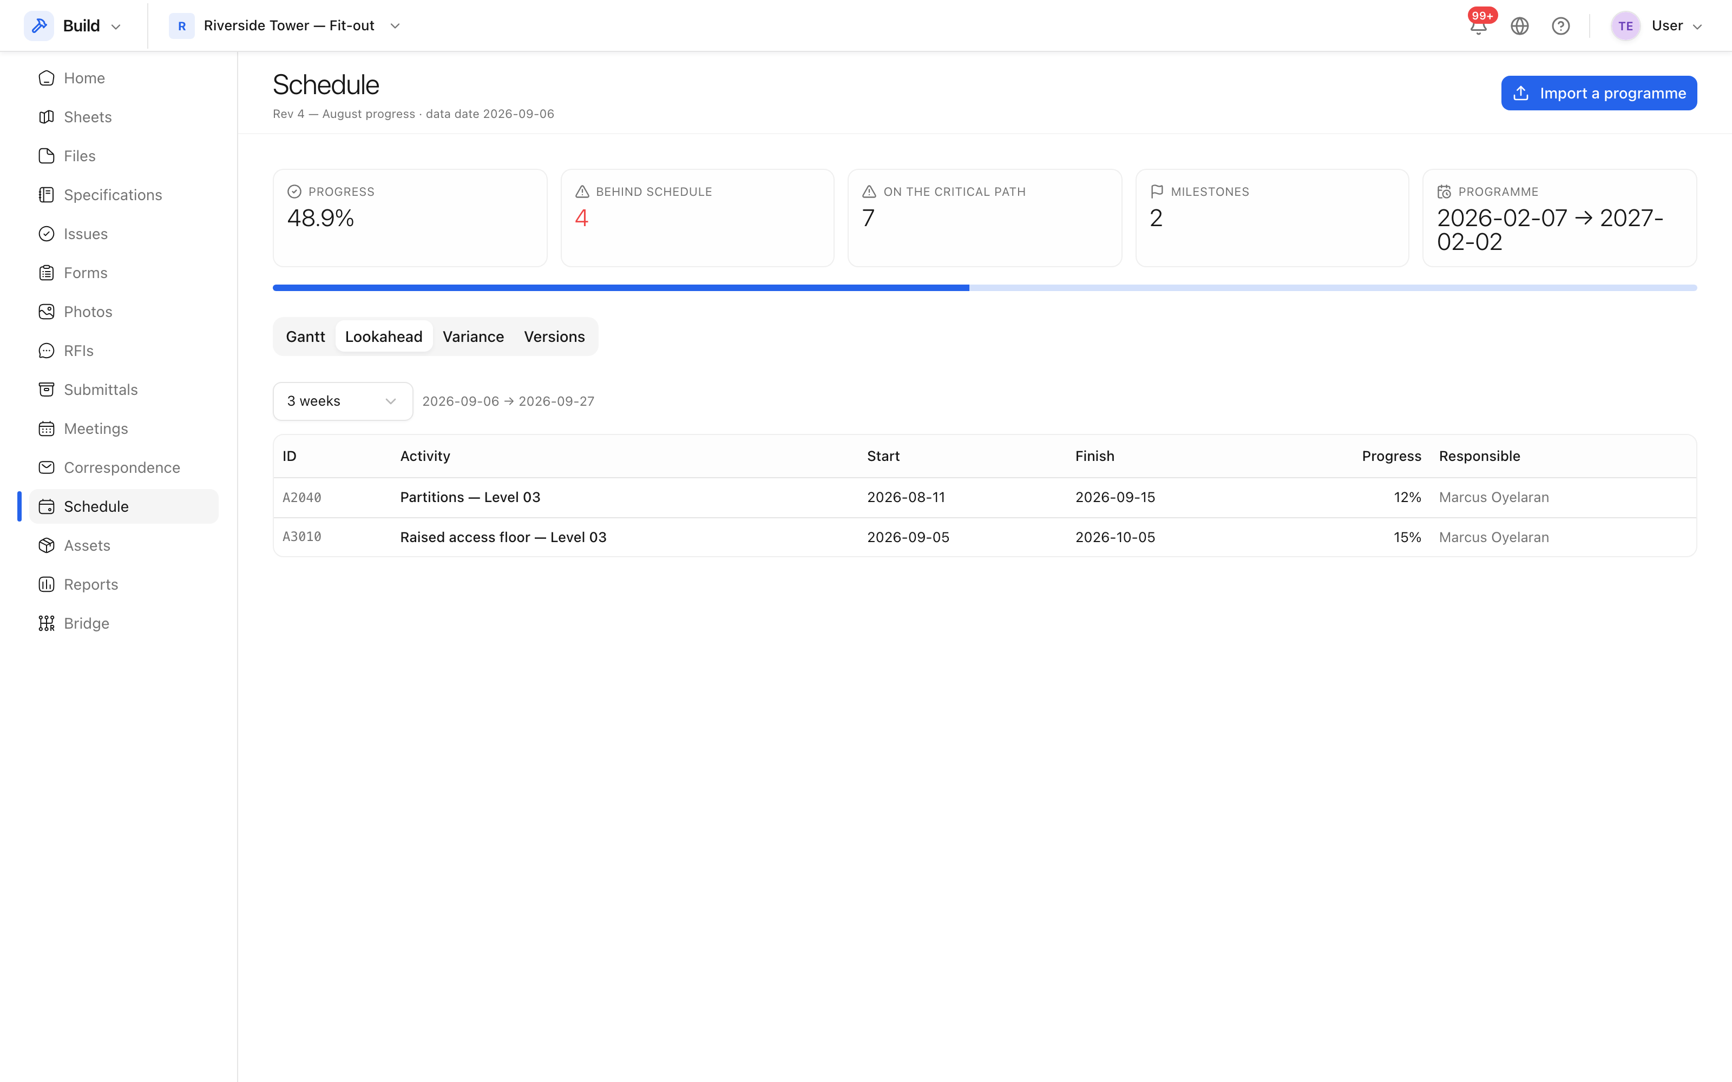Switch to the Variance tab
The height and width of the screenshot is (1082, 1732).
(x=473, y=337)
